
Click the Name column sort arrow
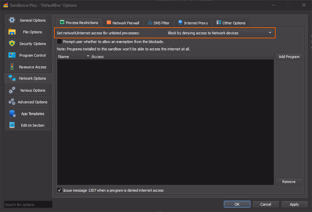click(x=88, y=57)
